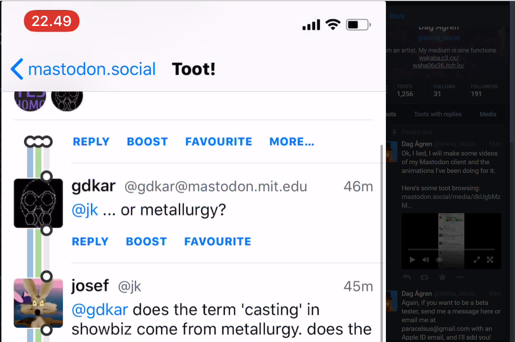Click the Back button in the dark panel
This screenshot has height=342, width=515.
(x=397, y=16)
